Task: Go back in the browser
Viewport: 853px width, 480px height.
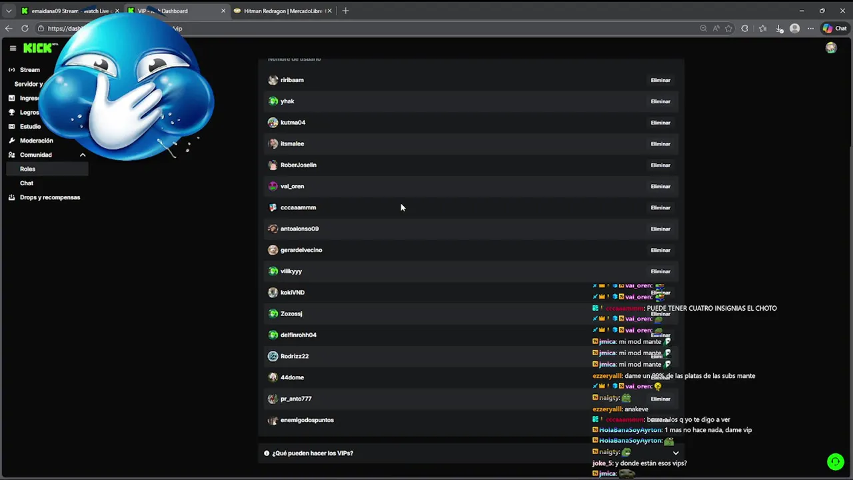Action: (9, 29)
